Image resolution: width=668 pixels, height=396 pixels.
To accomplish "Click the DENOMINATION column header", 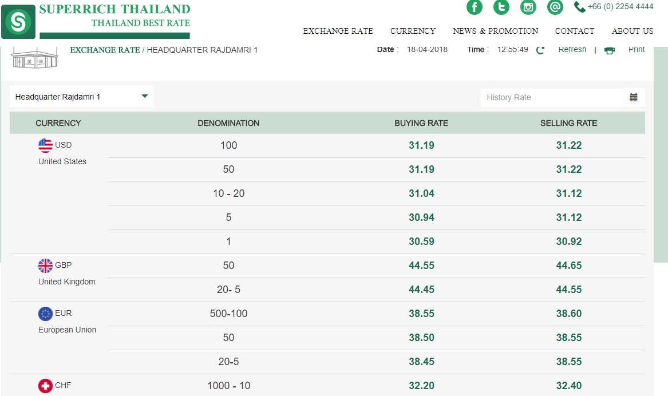I will click(228, 123).
